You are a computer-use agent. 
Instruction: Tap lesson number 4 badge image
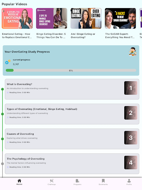pos(131,163)
